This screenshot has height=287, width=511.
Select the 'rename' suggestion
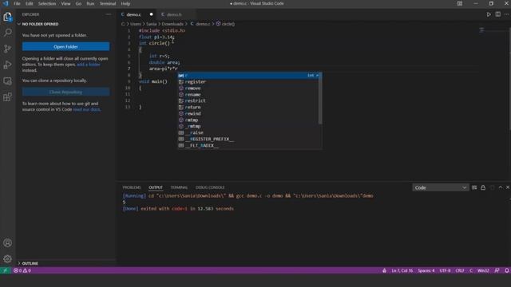pyautogui.click(x=249, y=94)
